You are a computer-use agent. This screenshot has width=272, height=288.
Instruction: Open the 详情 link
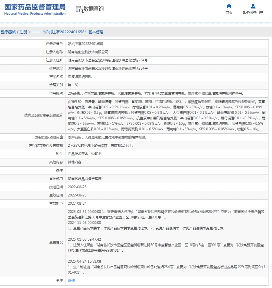tap(71, 281)
